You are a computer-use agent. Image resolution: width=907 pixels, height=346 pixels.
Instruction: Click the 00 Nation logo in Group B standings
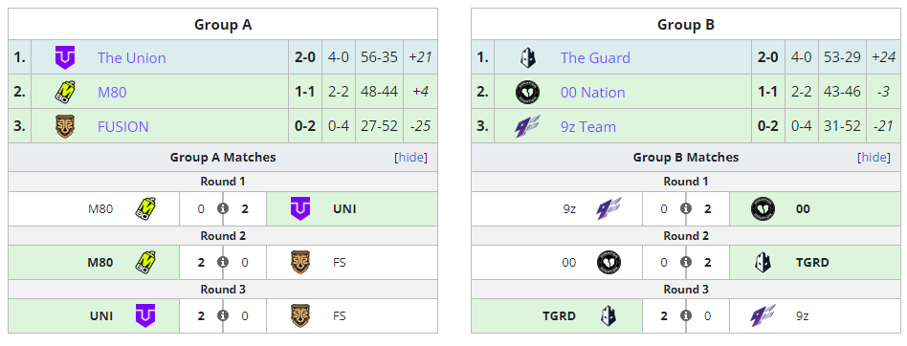tap(527, 92)
